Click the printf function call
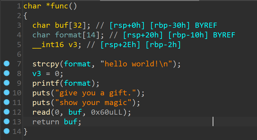 click(x=46, y=83)
